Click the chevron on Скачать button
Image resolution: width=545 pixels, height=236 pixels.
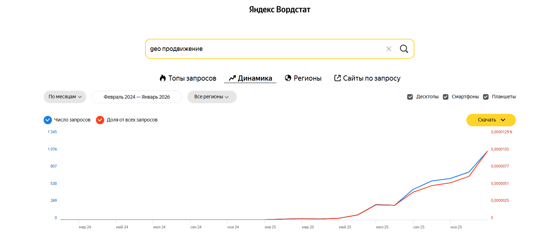(x=503, y=120)
